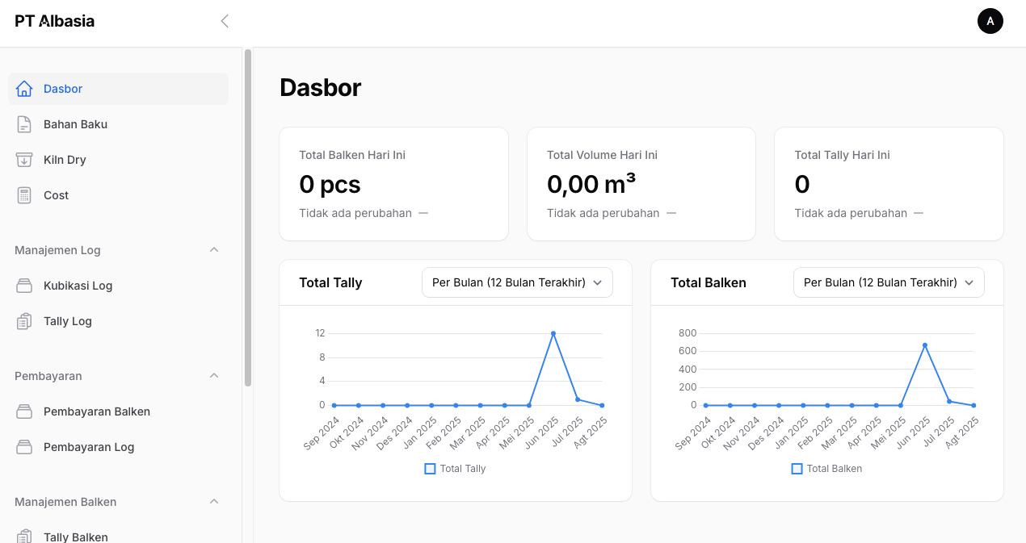Click the Tally Log clipboard icon
This screenshot has width=1026, height=543.
24,321
